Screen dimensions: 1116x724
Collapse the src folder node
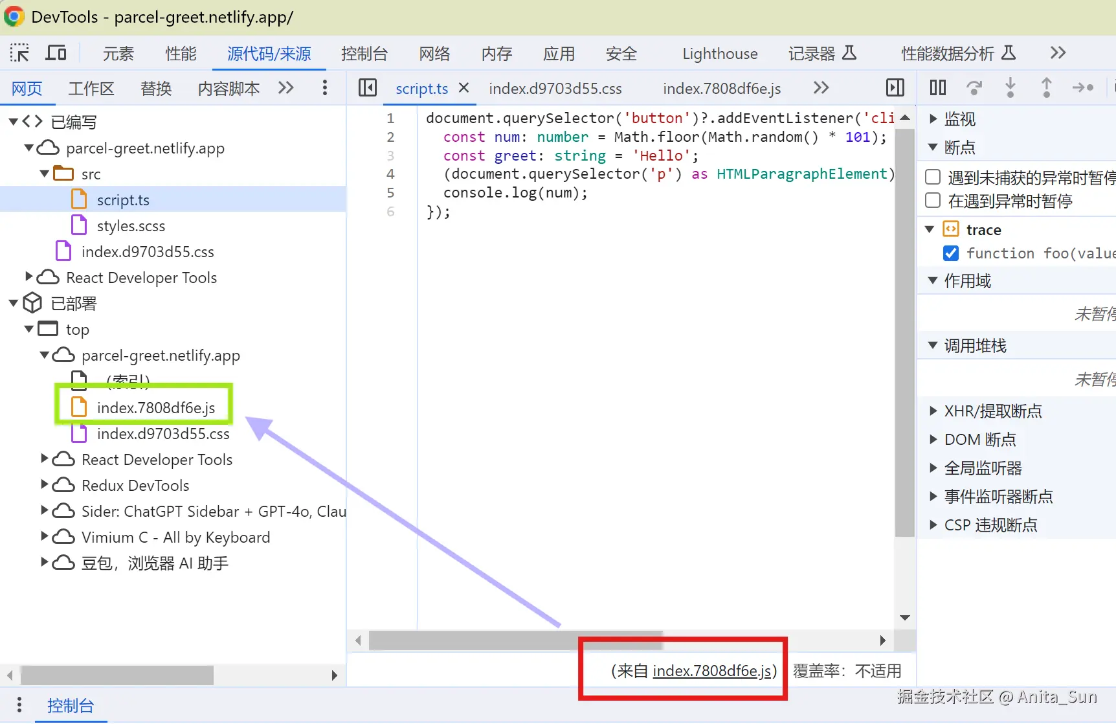(x=44, y=174)
